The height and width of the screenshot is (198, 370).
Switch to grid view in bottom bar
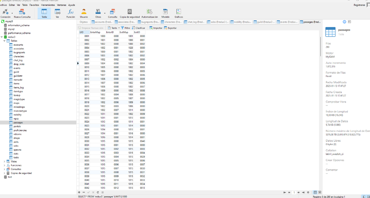[315, 192]
